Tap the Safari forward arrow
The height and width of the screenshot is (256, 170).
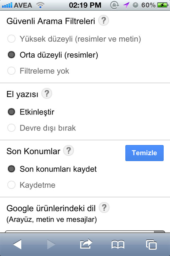(51, 244)
